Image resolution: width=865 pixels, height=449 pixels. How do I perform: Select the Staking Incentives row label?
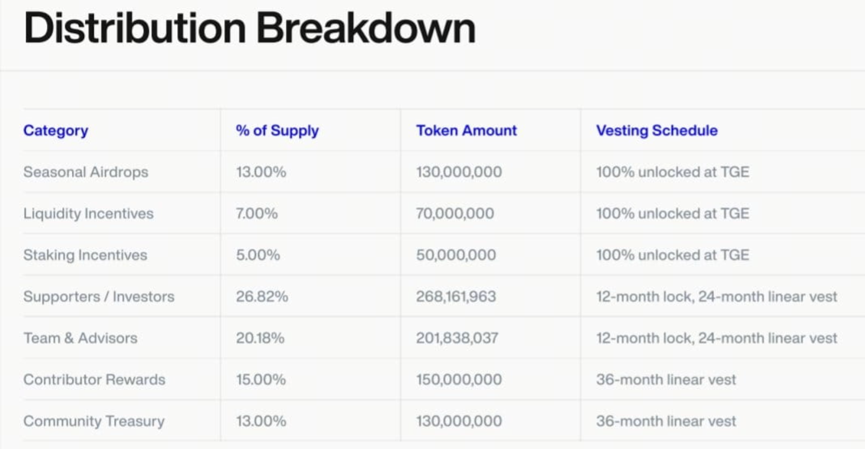85,255
